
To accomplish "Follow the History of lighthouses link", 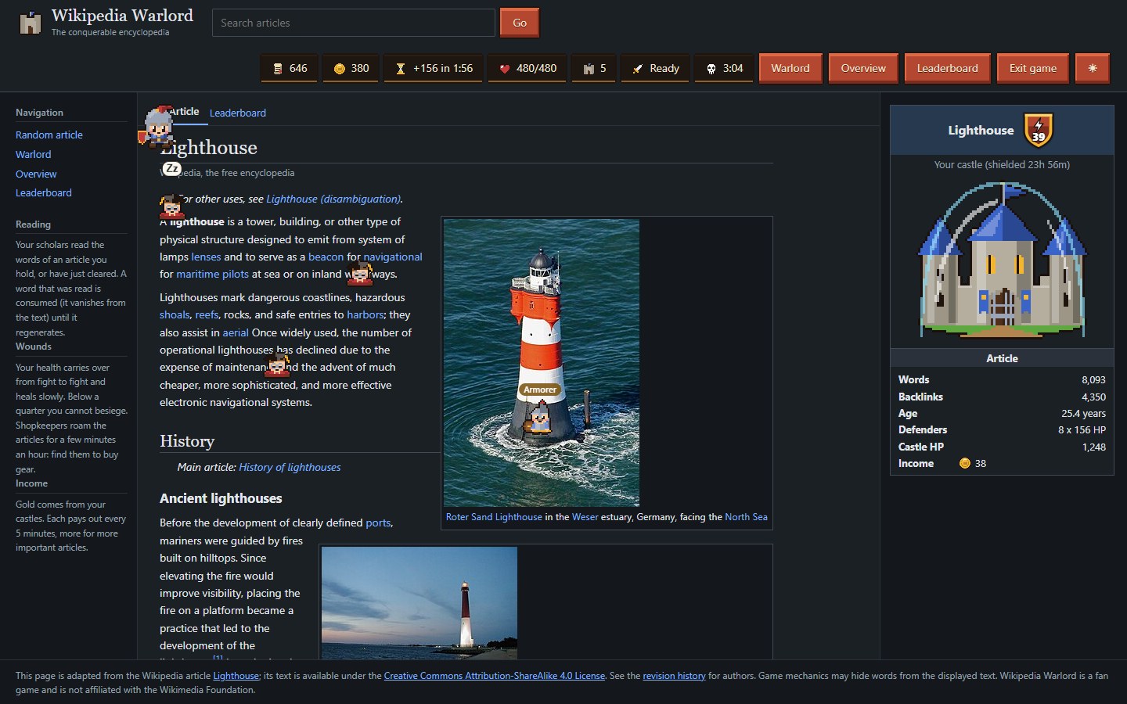I will pyautogui.click(x=290, y=467).
